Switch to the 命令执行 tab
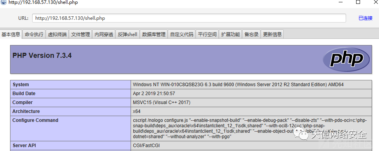This screenshot has width=379, height=151. coord(34,35)
